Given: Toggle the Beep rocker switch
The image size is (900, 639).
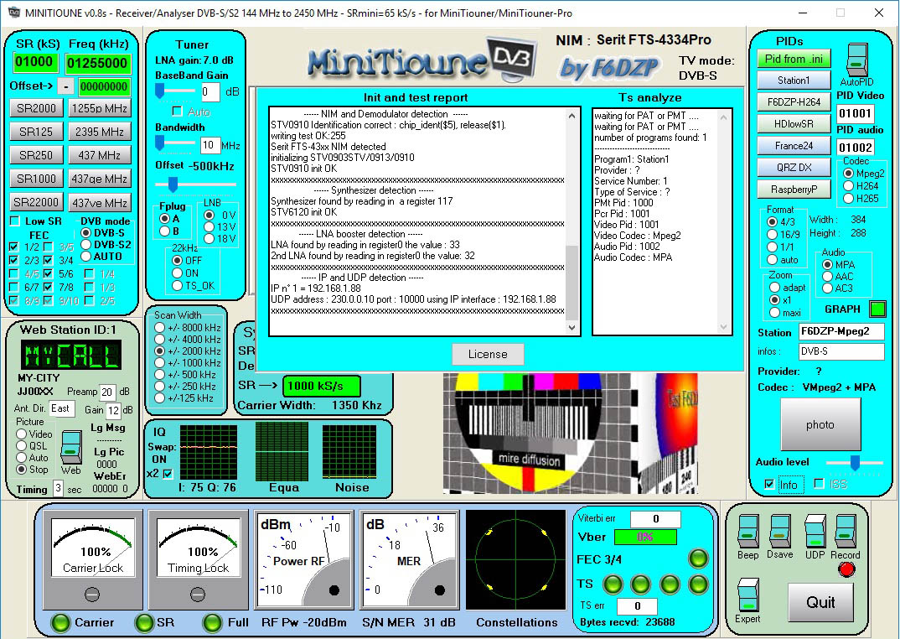Looking at the screenshot, I should (747, 531).
